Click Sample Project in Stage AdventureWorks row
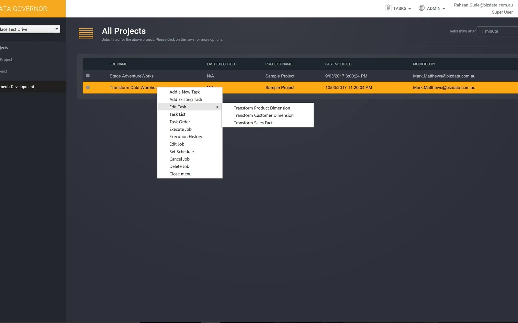The height and width of the screenshot is (323, 518). coord(280,76)
